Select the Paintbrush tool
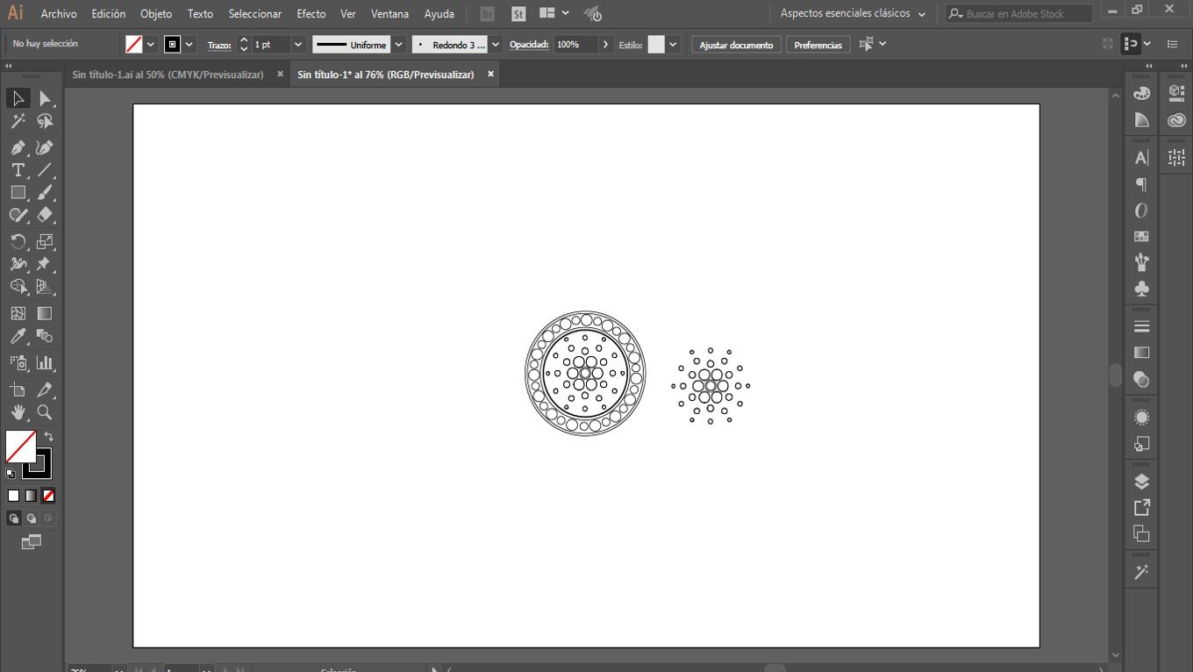Image resolution: width=1193 pixels, height=672 pixels. pyautogui.click(x=45, y=192)
